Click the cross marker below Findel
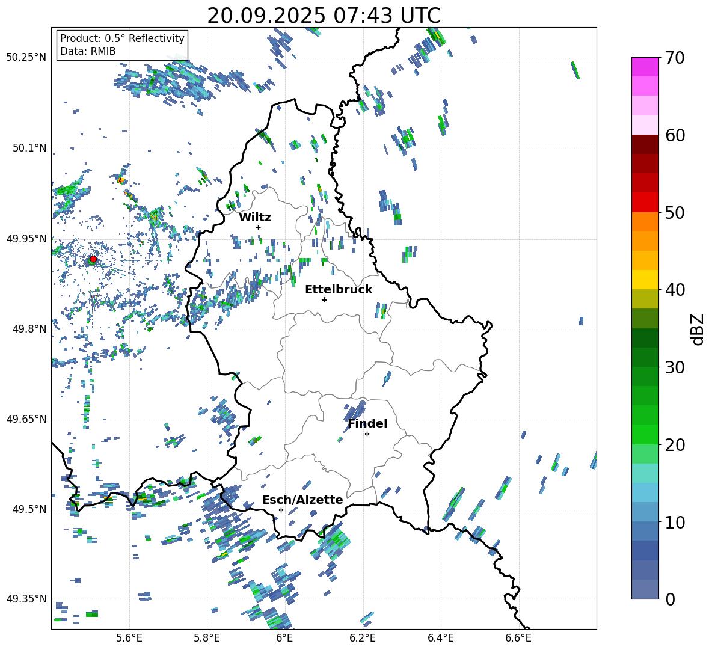The image size is (712, 650). pos(367,434)
